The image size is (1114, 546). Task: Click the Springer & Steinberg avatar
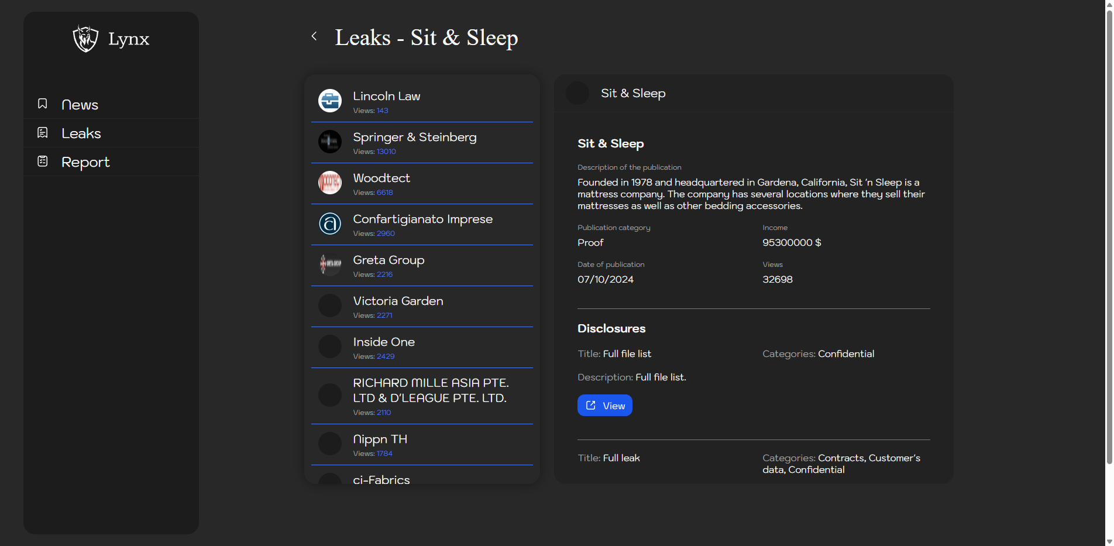330,142
